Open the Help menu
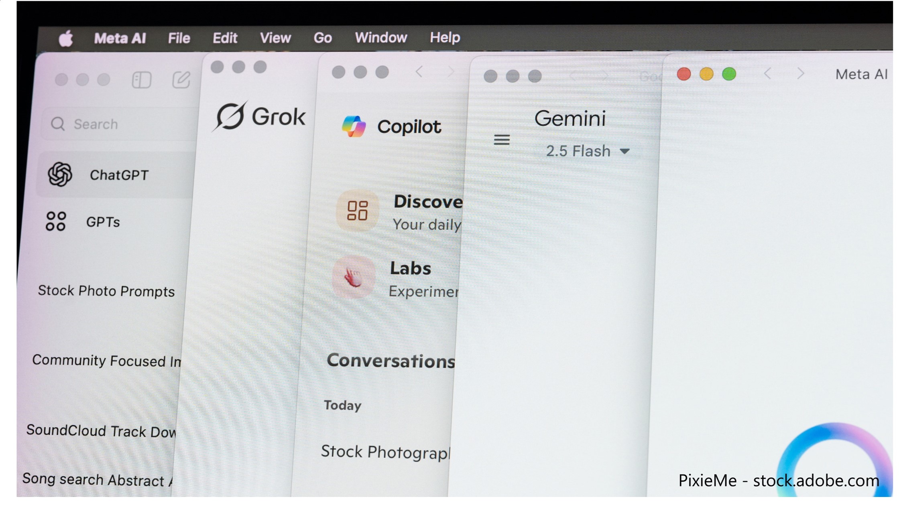This screenshot has height=505, width=899. (445, 38)
